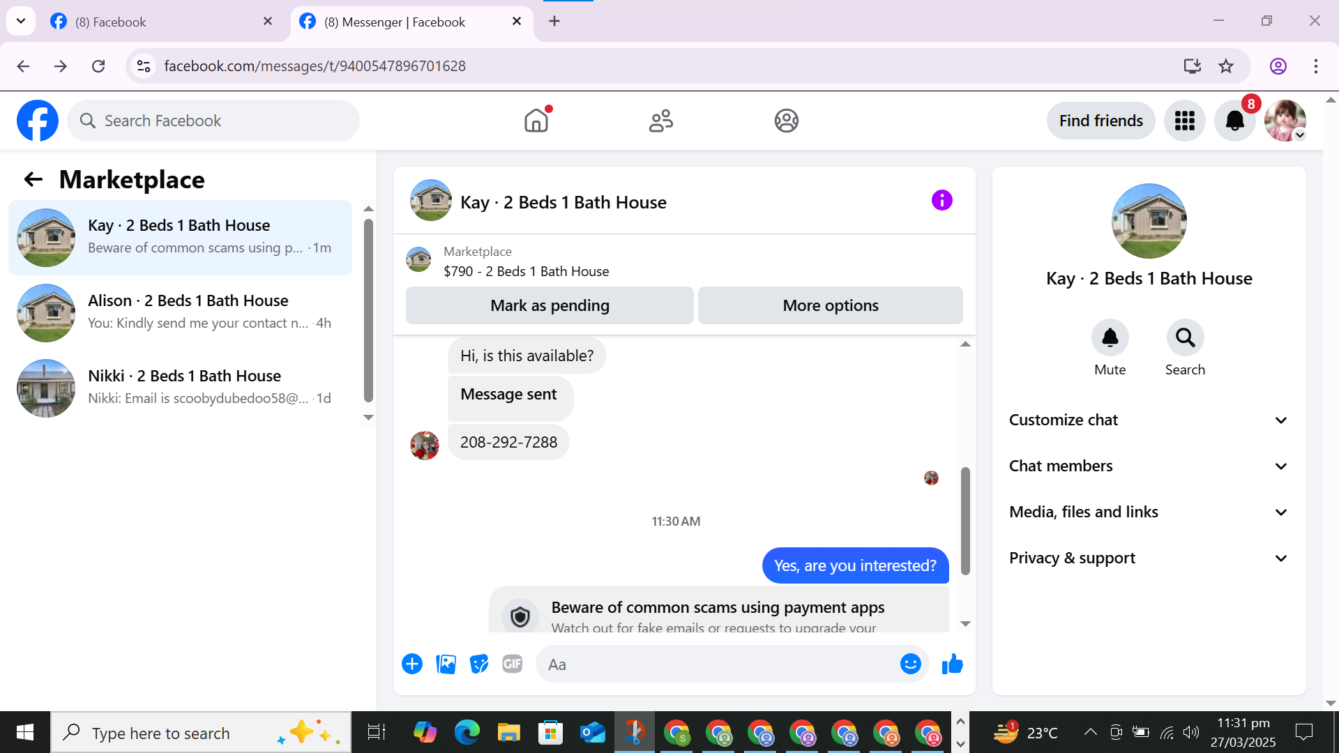Click the More options button
The image size is (1339, 753).
[831, 305]
